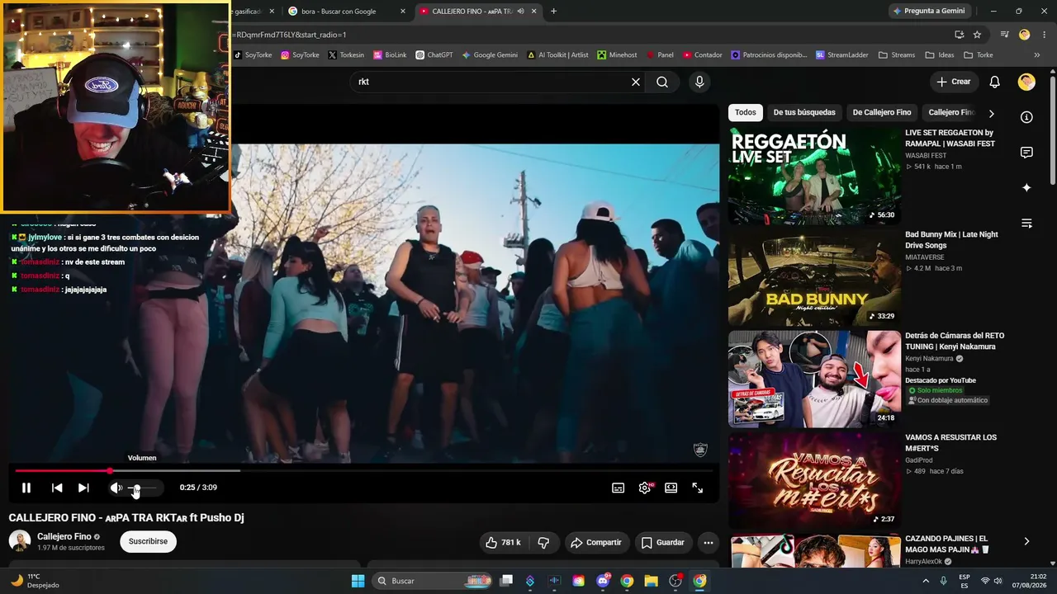1057x594 pixels.
Task: Select the De Callejero Fino chip
Action: [882, 112]
